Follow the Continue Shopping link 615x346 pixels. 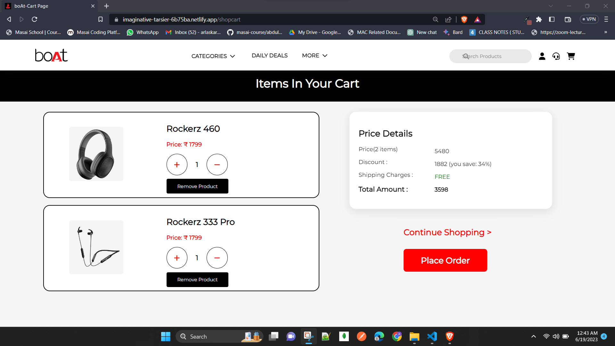447,232
